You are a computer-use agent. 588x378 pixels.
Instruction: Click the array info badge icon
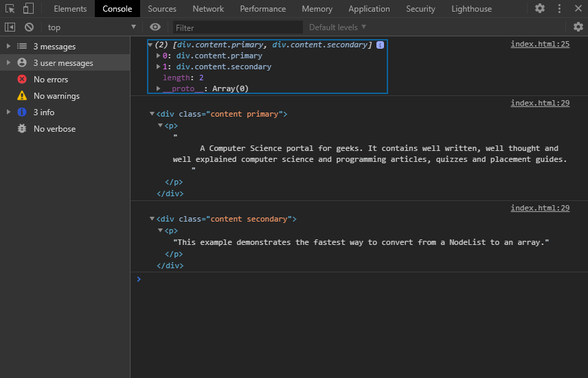[380, 45]
